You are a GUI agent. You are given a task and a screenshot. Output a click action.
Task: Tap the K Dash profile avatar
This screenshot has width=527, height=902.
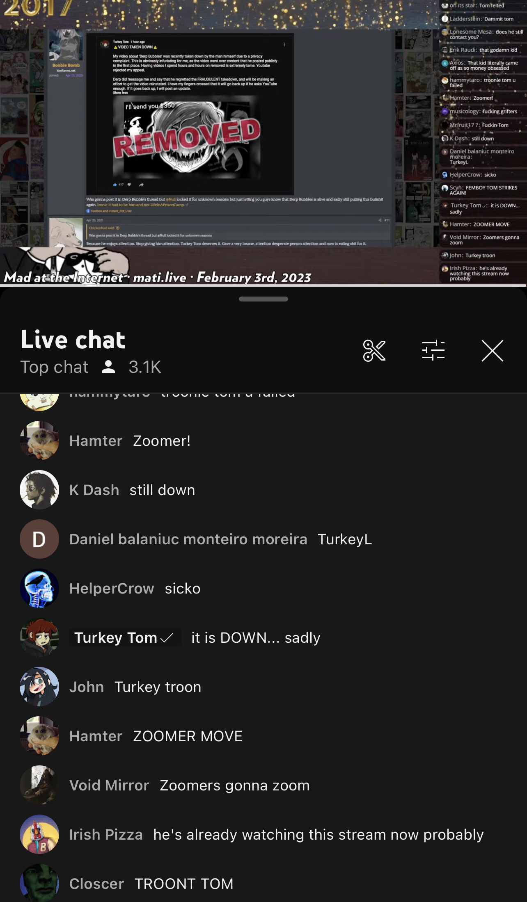39,490
